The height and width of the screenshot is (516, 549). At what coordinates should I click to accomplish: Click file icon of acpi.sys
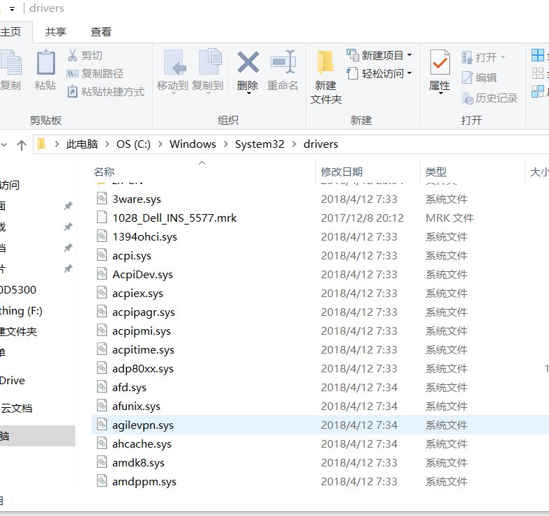click(x=102, y=255)
